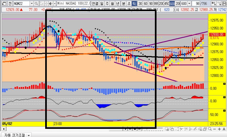The image size is (227, 137).
Task: Expand the dropdown arrow next to the speaker
Action: point(55,4)
